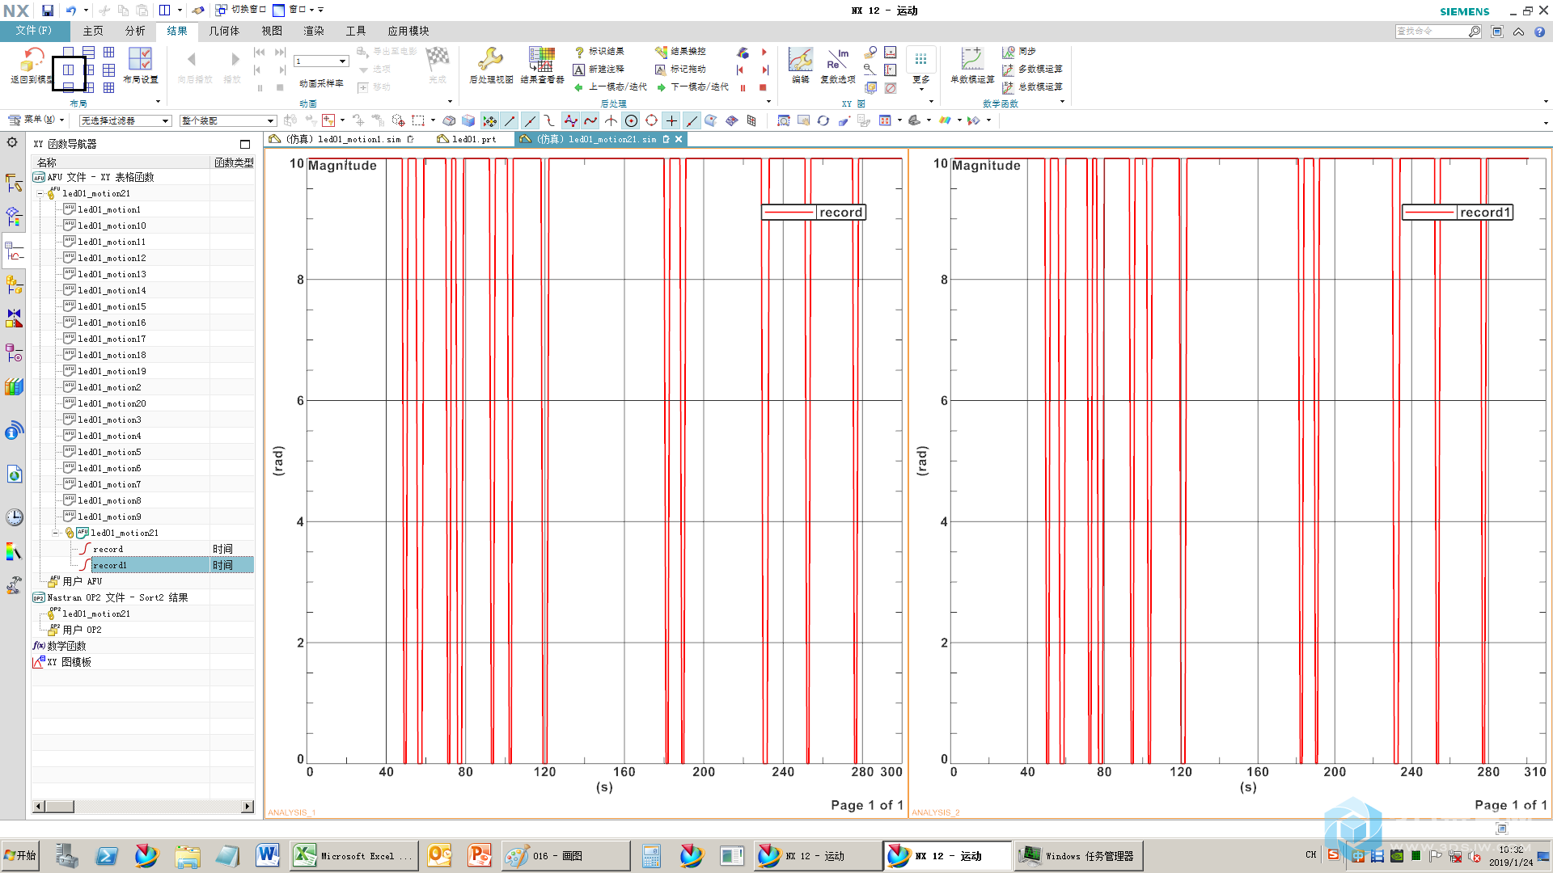Open the 整个装配 scope dropdown
1553x873 pixels.
228,120
